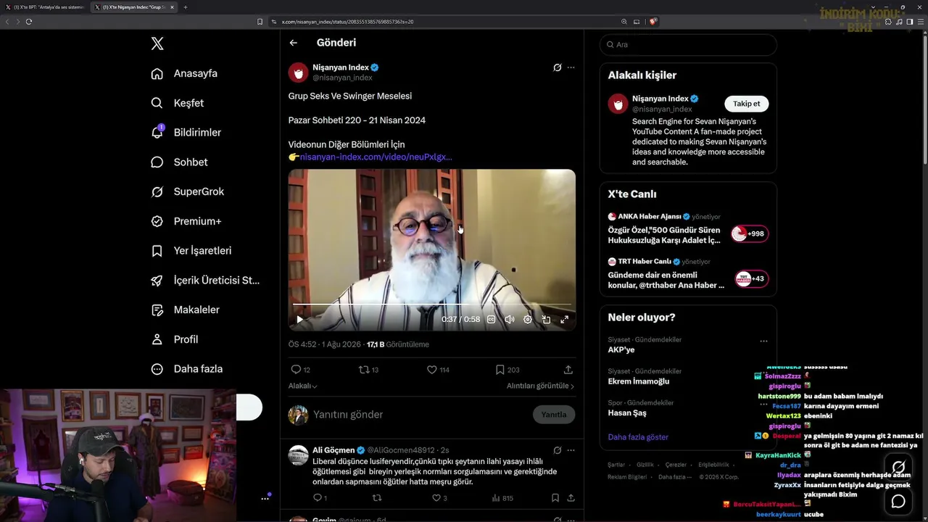The height and width of the screenshot is (522, 928).
Task: Share Ali Göçmen's comment
Action: (x=571, y=498)
